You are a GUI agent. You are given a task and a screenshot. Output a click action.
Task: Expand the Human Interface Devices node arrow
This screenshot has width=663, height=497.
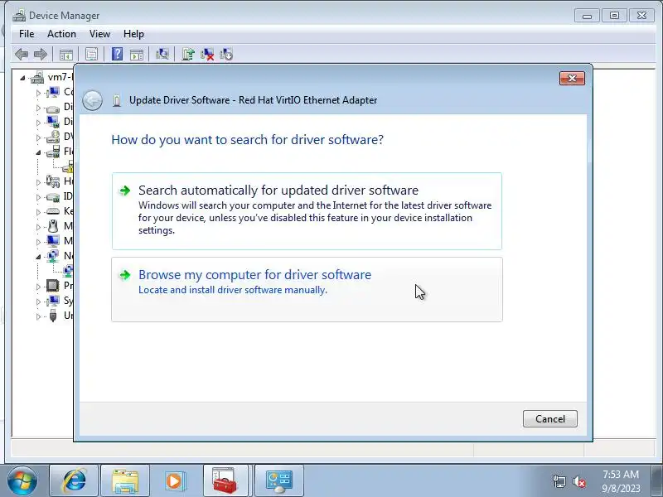click(38, 182)
